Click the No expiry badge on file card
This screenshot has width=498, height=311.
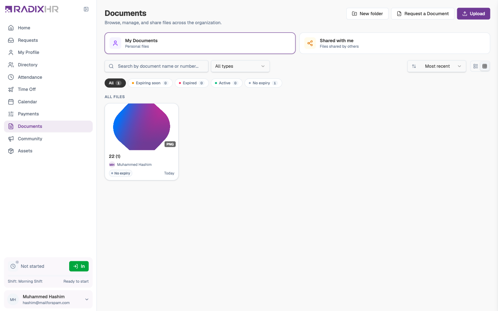point(121,173)
